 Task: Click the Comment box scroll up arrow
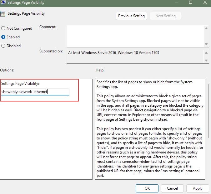(x=206, y=29)
